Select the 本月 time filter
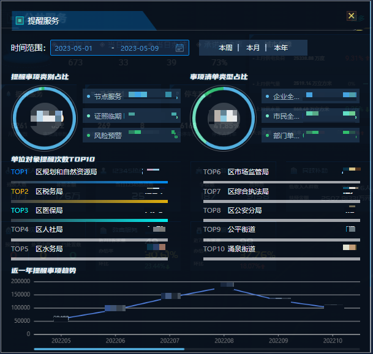Image resolution: width=373 pixels, height=354 pixels. tap(253, 48)
